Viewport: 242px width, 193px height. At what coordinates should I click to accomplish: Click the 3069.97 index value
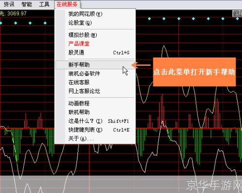pos(16,14)
